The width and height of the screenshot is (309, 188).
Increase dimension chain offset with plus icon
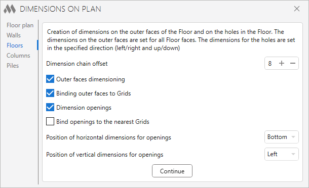pyautogui.click(x=282, y=63)
